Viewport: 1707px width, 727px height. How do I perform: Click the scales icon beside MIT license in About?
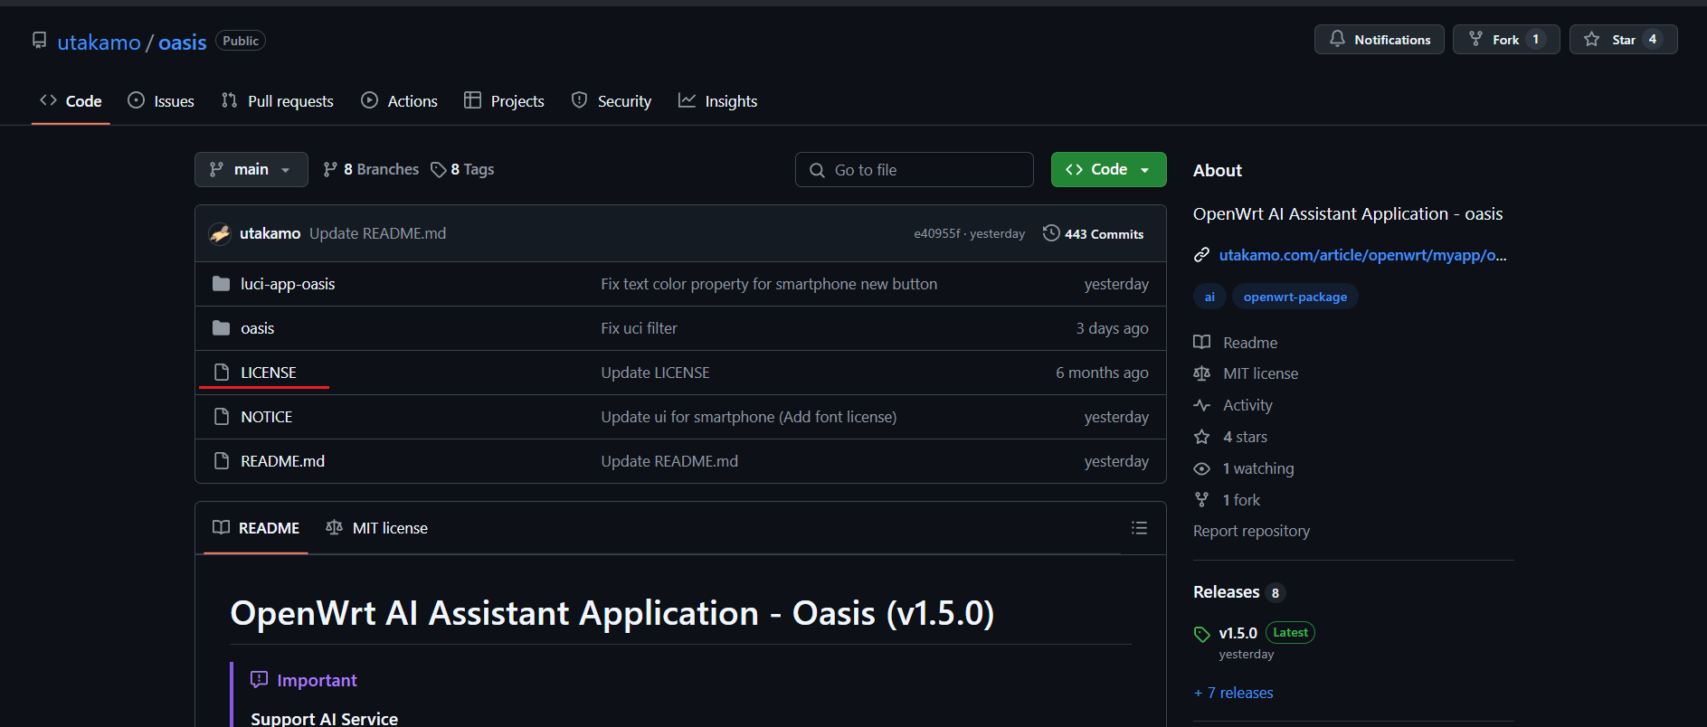1201,373
